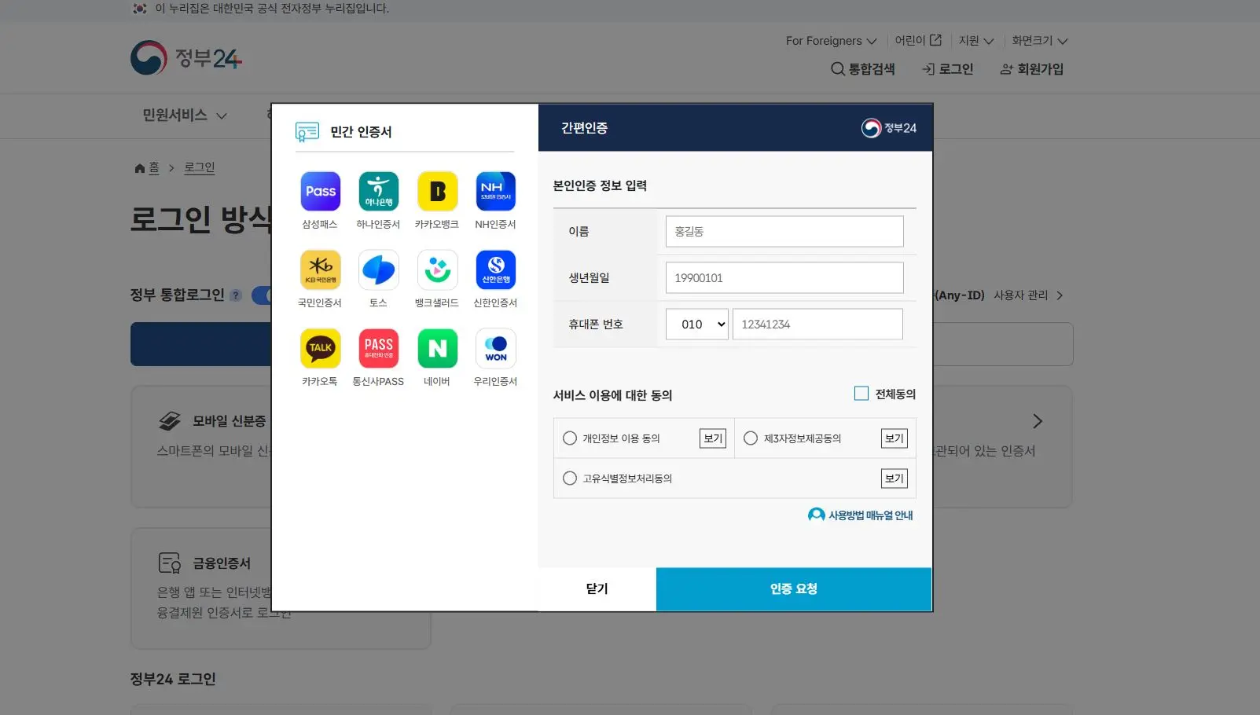This screenshot has width=1260, height=715.
Task: Click 보기 for 고유식별정보처리동의
Action: pyautogui.click(x=894, y=478)
